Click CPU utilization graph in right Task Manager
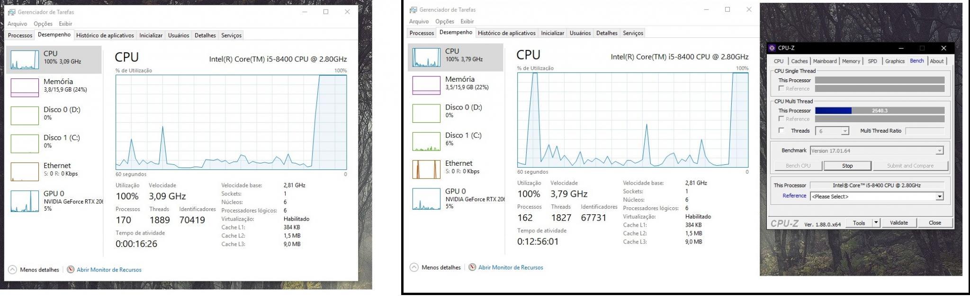 click(x=633, y=119)
